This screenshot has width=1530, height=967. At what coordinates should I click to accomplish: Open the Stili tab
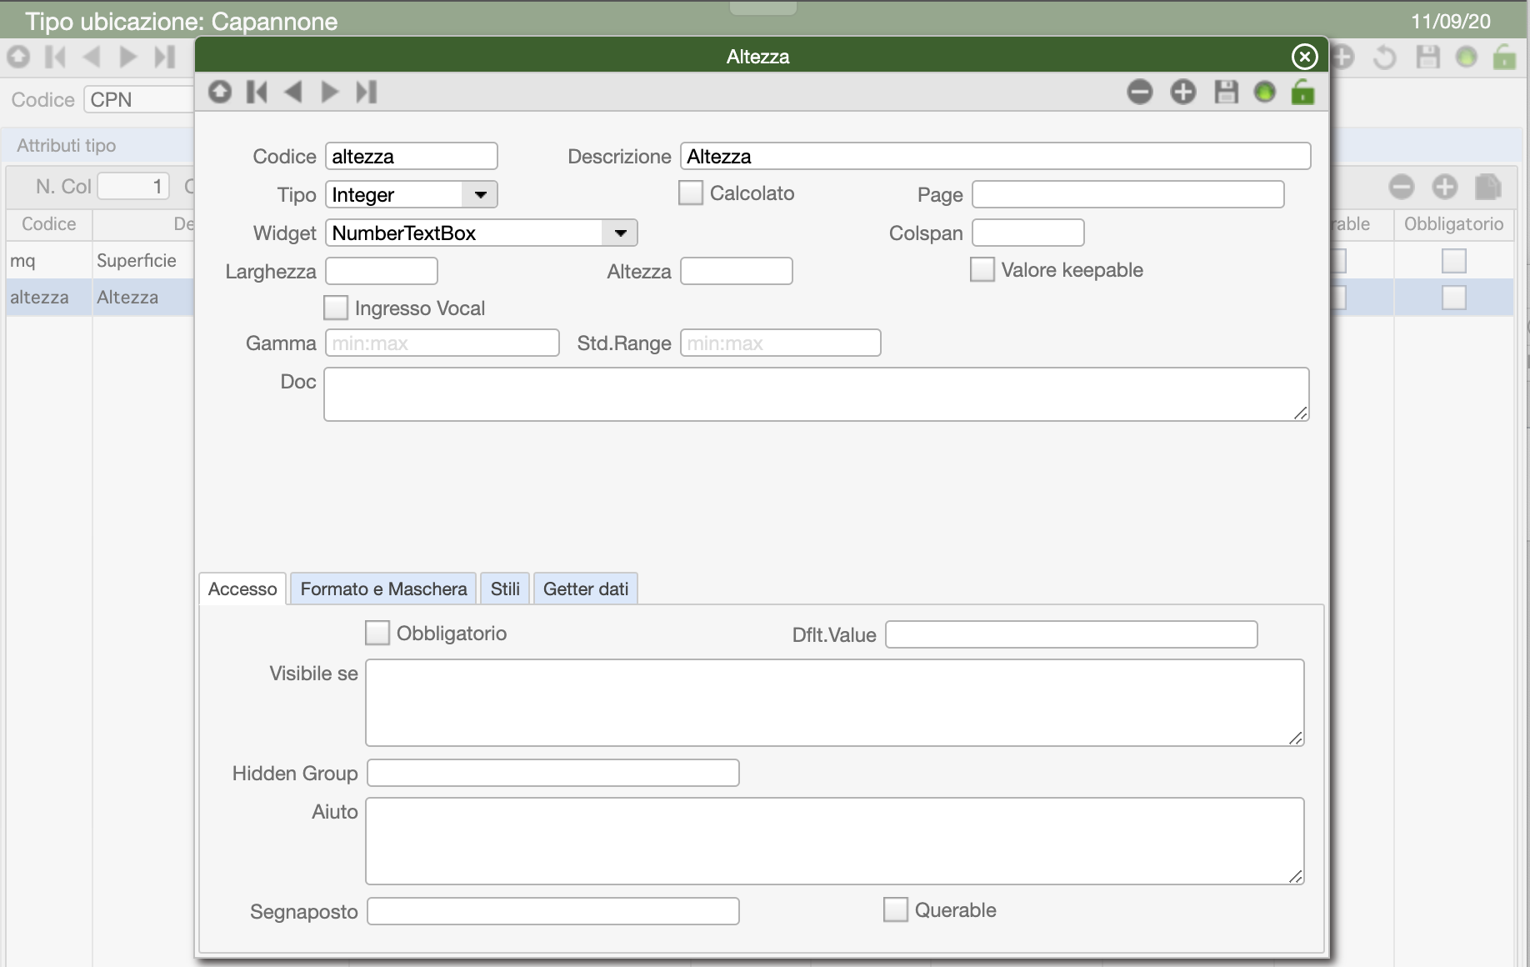(x=505, y=589)
